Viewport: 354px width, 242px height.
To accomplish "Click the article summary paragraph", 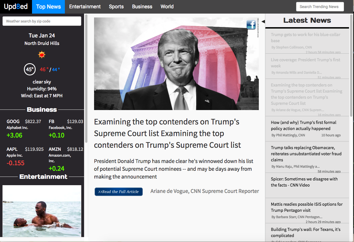I will coord(174,169).
